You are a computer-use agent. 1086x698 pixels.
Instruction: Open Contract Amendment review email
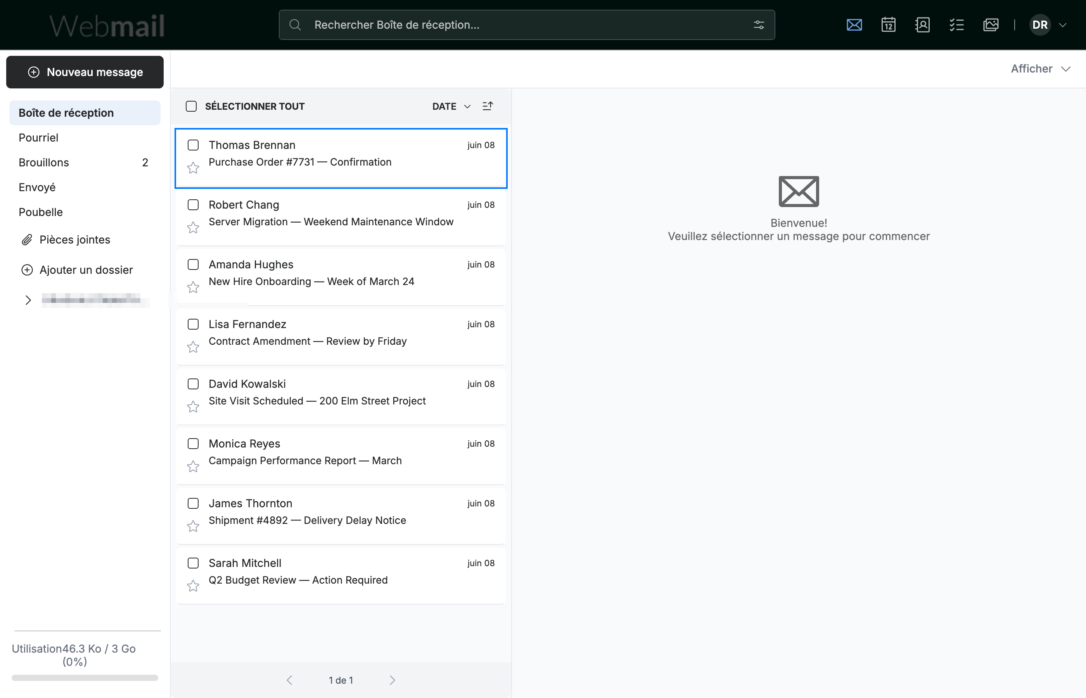[341, 337]
